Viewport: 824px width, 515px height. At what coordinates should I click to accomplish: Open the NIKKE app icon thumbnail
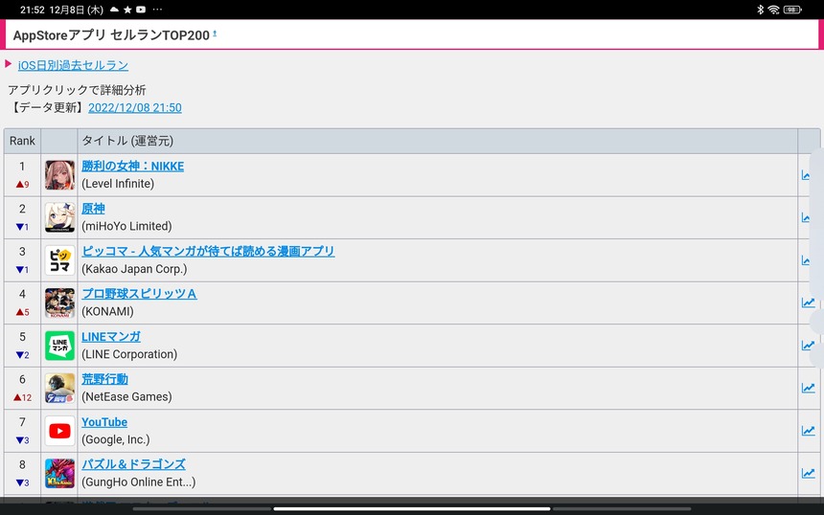click(x=59, y=175)
